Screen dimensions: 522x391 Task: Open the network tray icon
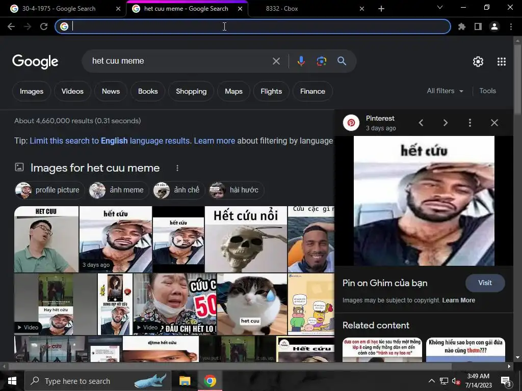coord(444,381)
